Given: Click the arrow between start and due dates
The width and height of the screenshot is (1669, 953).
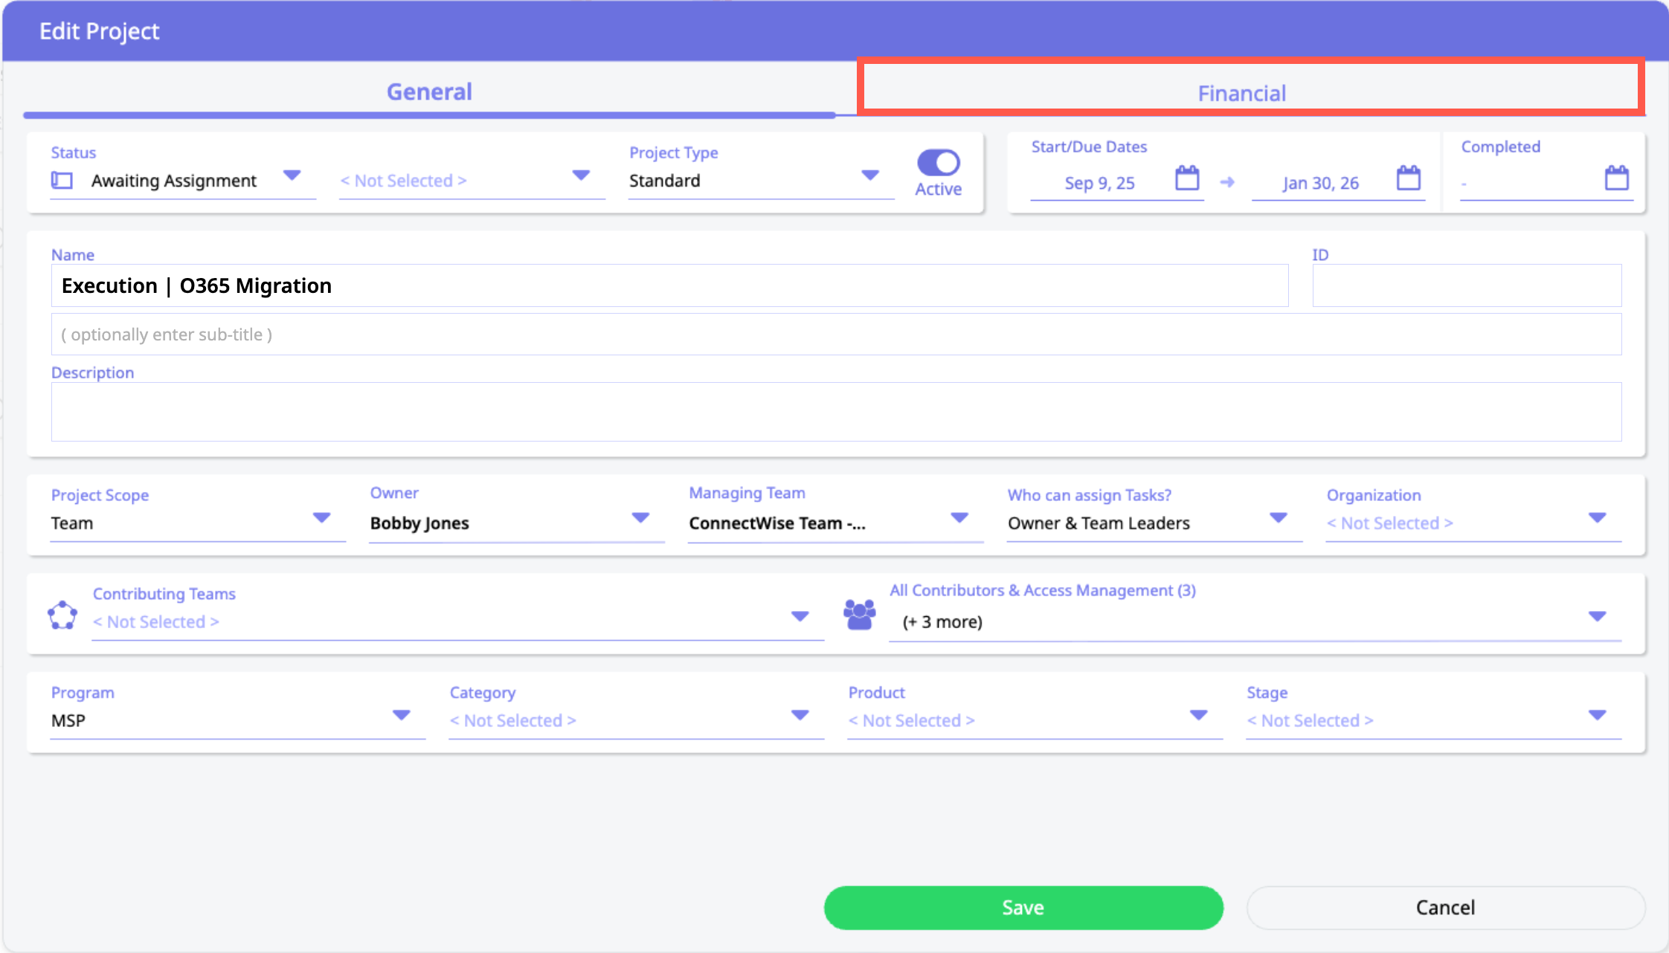Looking at the screenshot, I should coord(1227,182).
